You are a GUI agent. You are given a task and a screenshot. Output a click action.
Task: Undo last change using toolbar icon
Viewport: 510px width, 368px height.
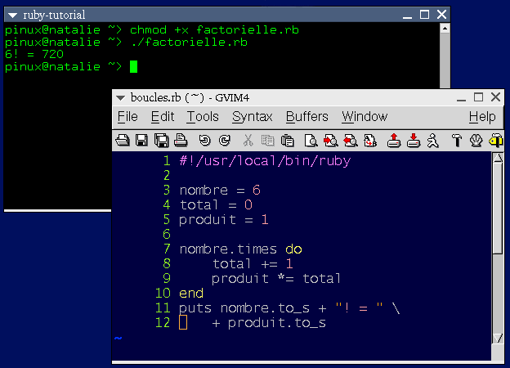(204, 140)
